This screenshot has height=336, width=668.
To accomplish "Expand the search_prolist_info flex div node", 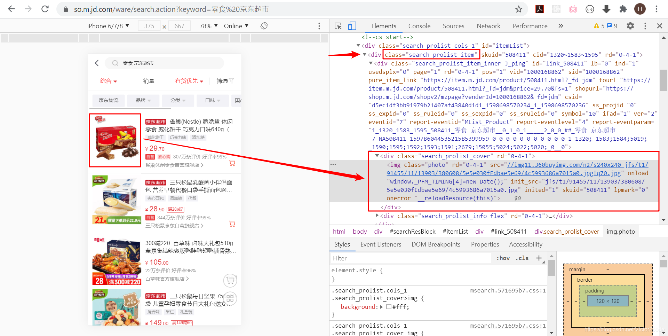I will [377, 216].
